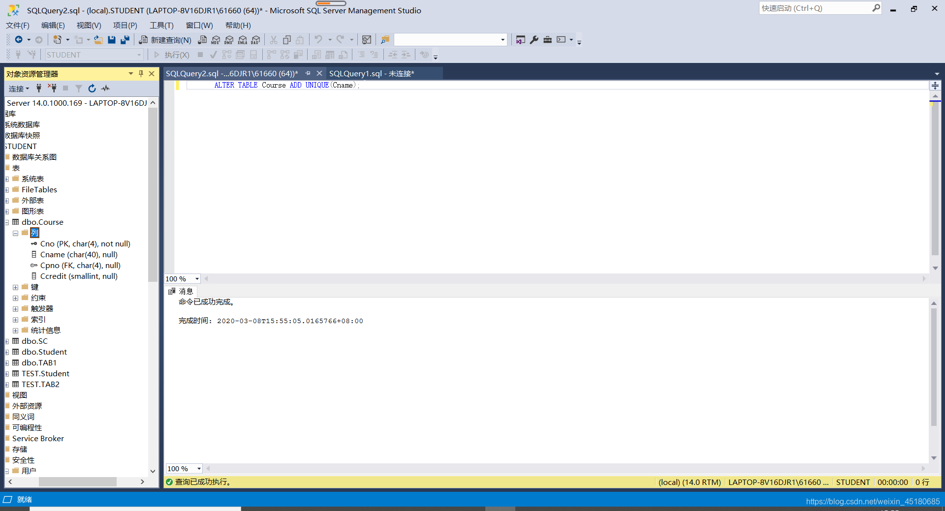Click the Save icon in the toolbar

tap(112, 40)
